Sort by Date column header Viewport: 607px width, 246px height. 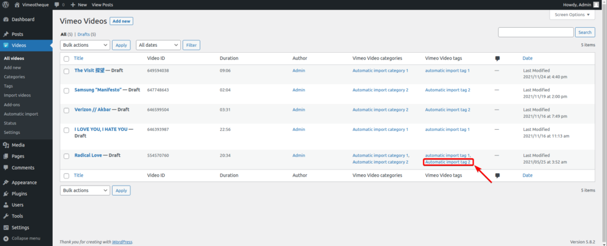[x=528, y=58]
